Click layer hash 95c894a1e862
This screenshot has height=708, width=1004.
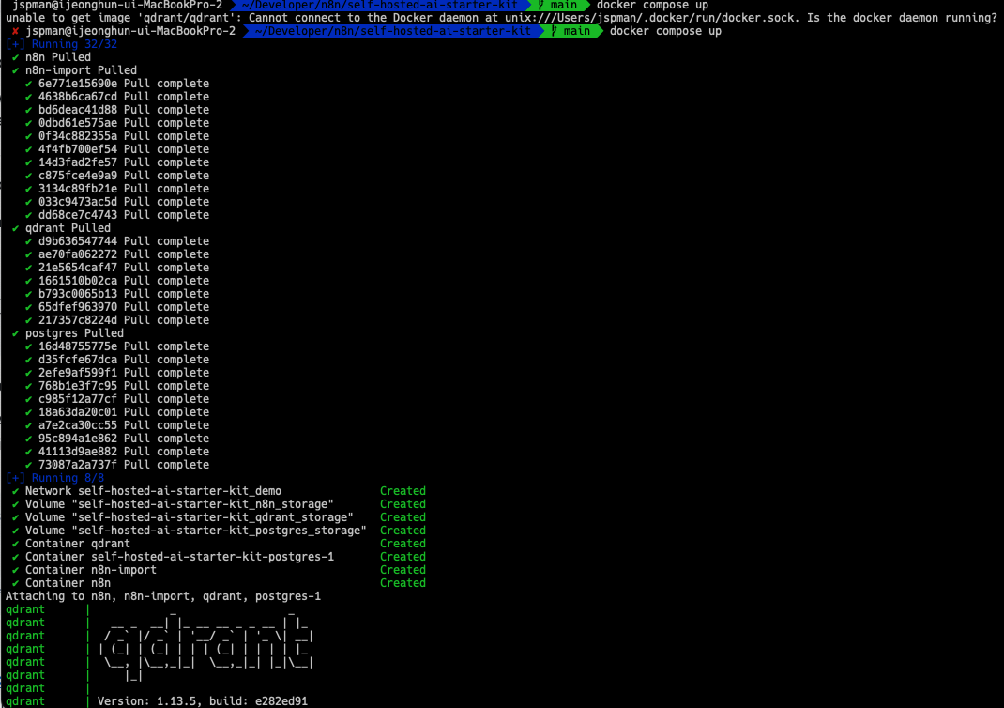tap(78, 439)
